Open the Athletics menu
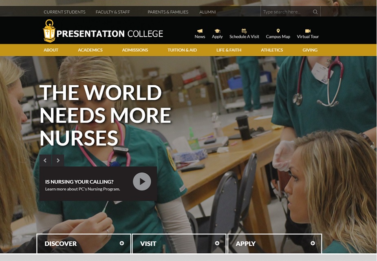The height and width of the screenshot is (261, 377). click(x=272, y=50)
